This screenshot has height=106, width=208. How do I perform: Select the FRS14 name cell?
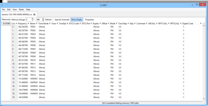pos(33,75)
